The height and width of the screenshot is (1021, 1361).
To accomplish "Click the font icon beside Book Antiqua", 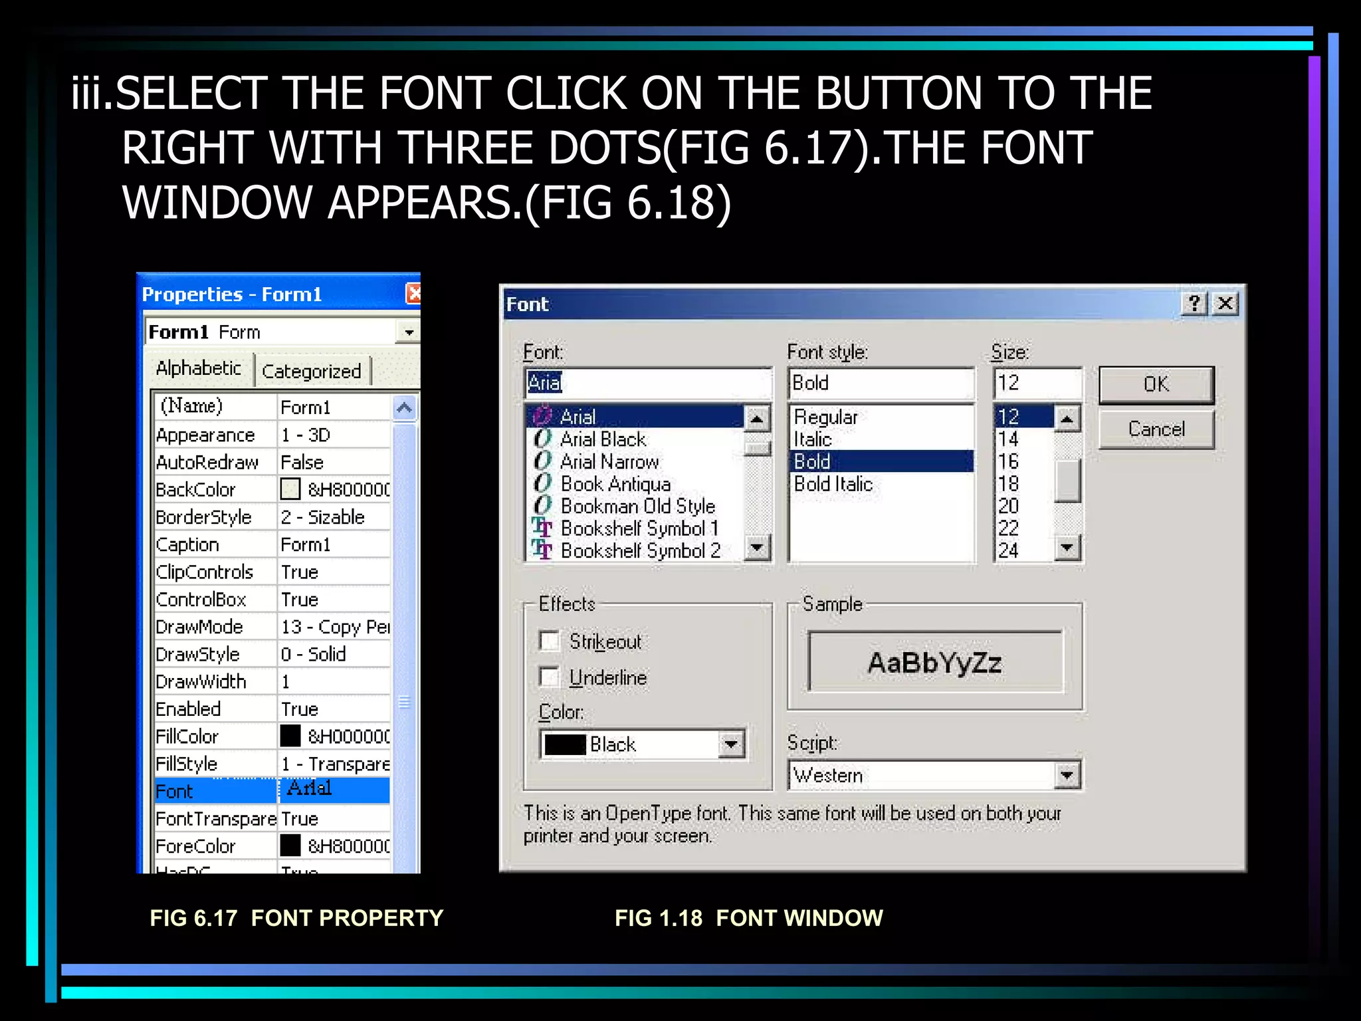I will tap(543, 483).
